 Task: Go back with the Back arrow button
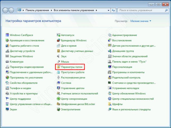[5, 10]
